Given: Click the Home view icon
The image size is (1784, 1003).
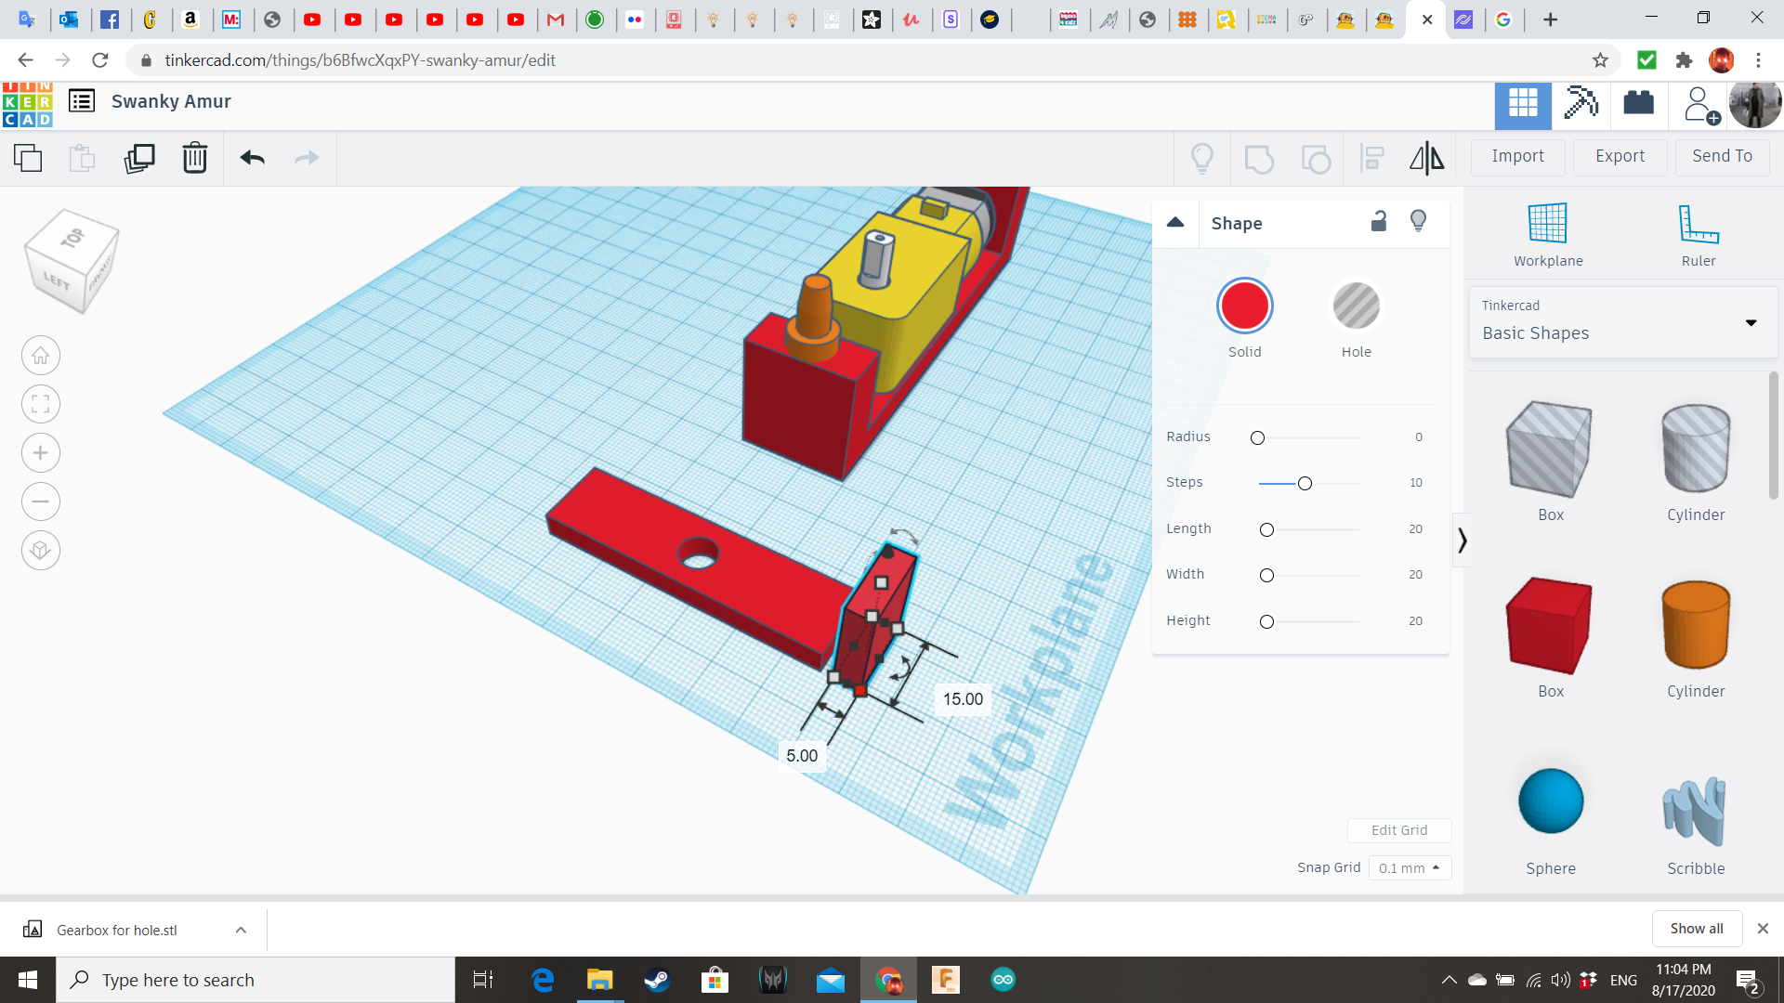Looking at the screenshot, I should click(41, 356).
